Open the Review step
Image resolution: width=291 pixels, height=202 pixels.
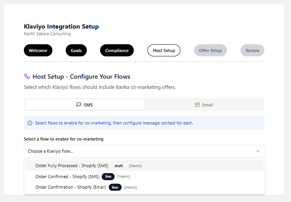(252, 50)
